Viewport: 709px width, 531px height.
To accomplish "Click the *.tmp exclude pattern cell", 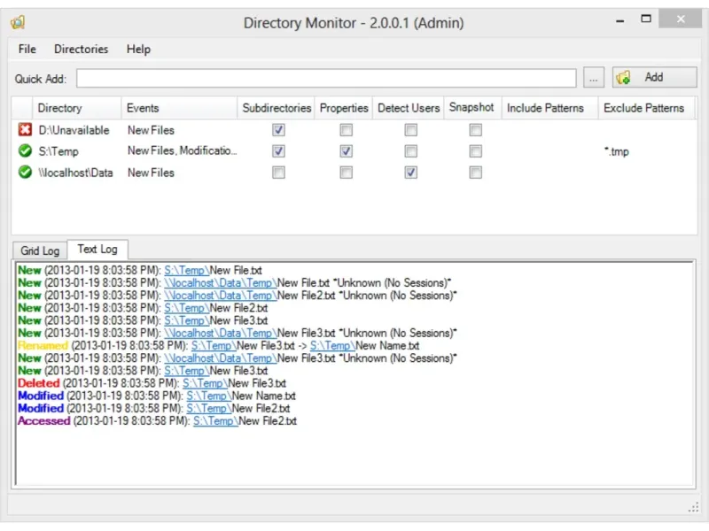I will tap(617, 151).
